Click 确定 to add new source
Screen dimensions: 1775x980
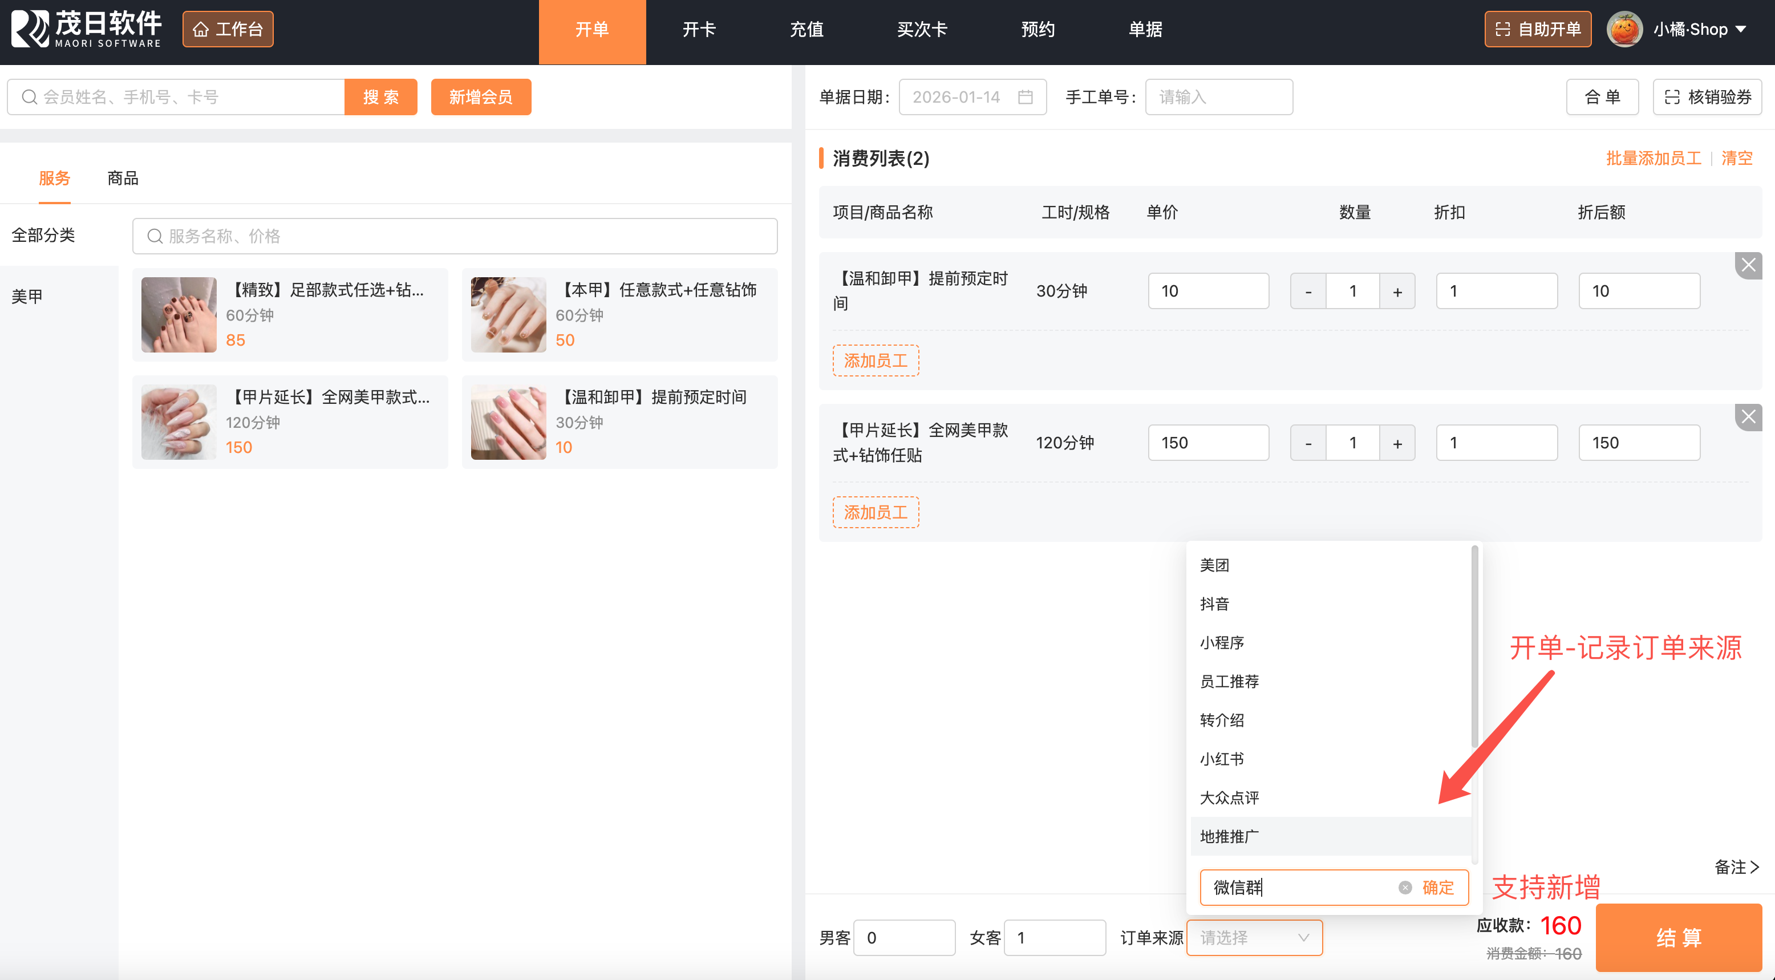(x=1438, y=888)
